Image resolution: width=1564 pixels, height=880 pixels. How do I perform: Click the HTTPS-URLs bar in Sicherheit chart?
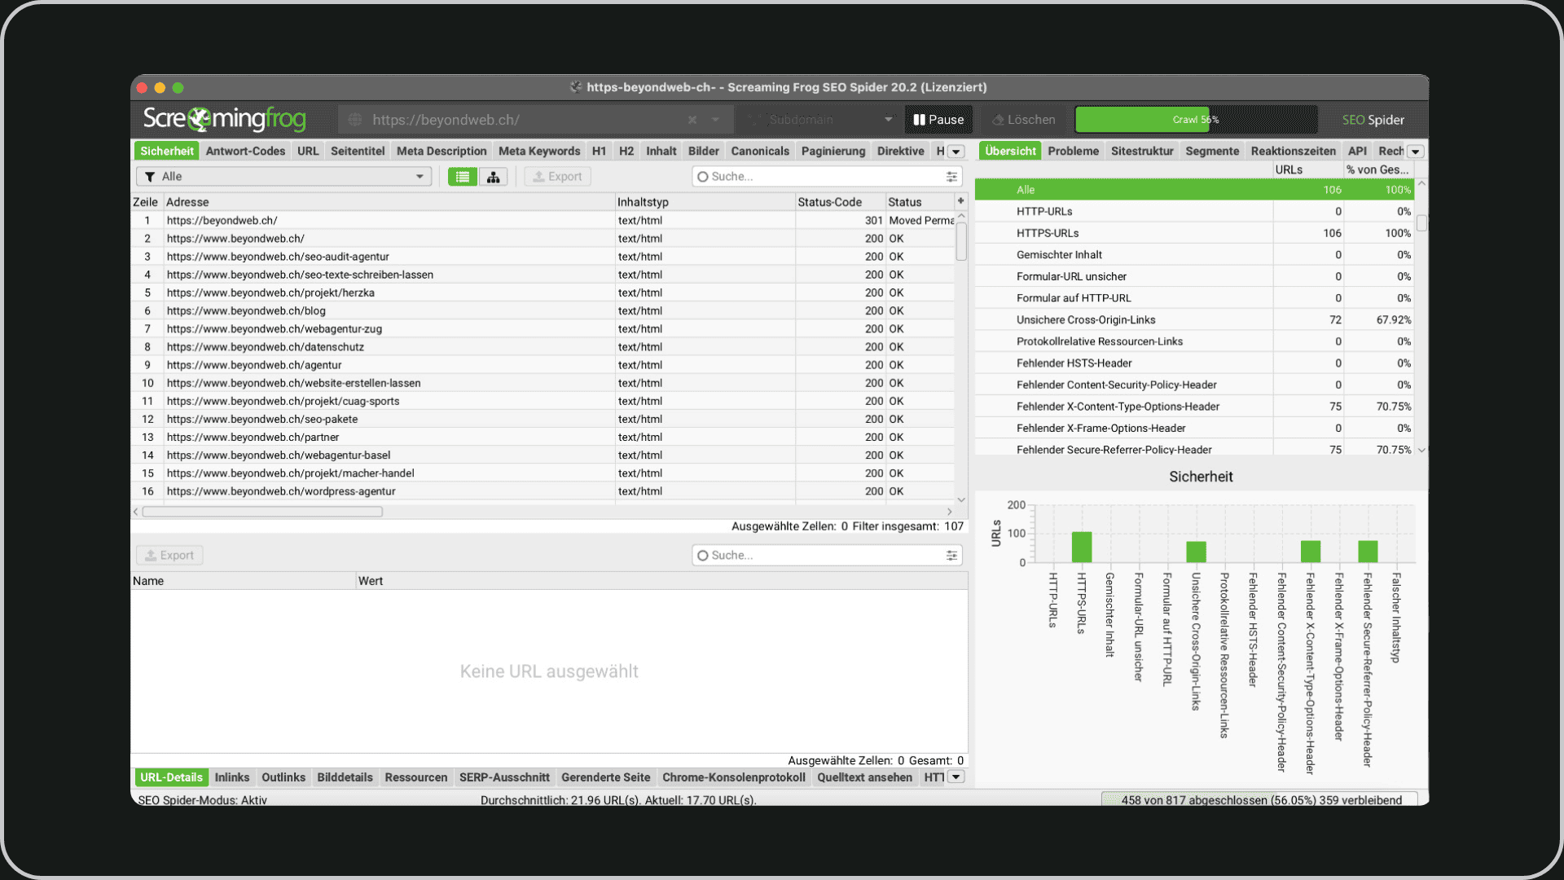point(1081,547)
